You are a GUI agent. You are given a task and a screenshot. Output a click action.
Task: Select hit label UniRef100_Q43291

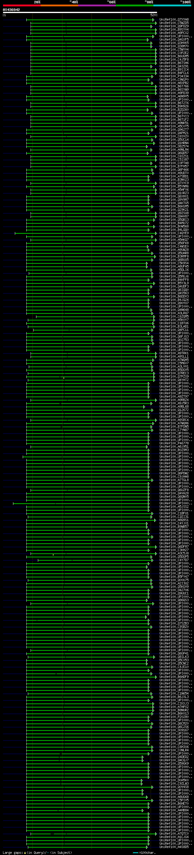174,66
